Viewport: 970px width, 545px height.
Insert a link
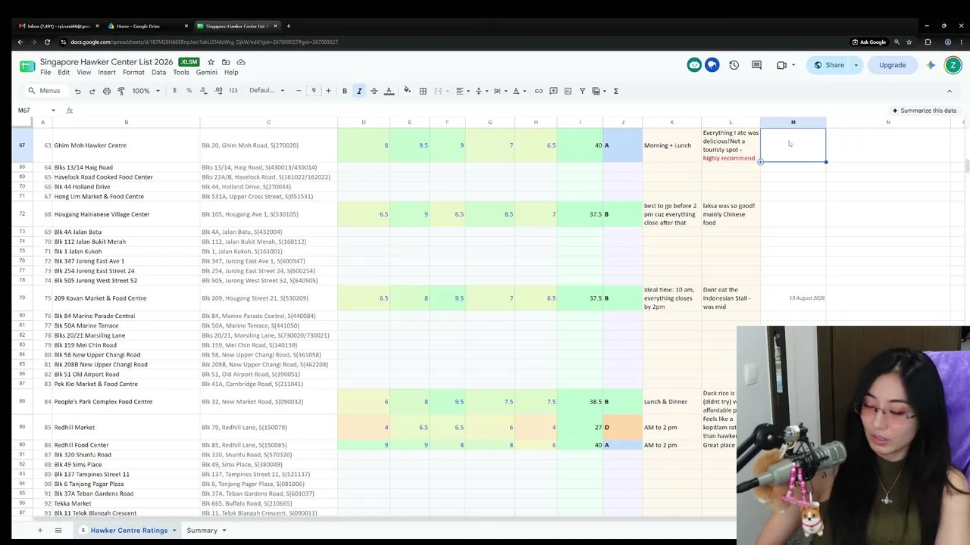point(539,91)
